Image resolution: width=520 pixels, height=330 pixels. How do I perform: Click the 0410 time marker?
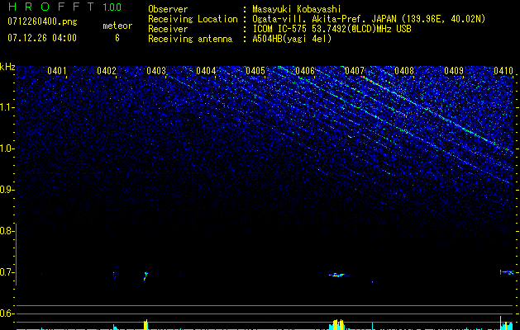[503, 71]
